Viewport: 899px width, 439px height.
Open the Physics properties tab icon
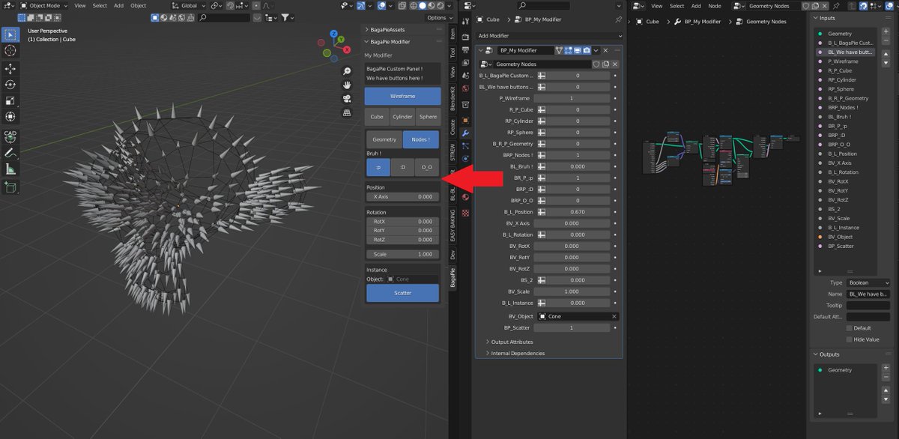[465, 159]
